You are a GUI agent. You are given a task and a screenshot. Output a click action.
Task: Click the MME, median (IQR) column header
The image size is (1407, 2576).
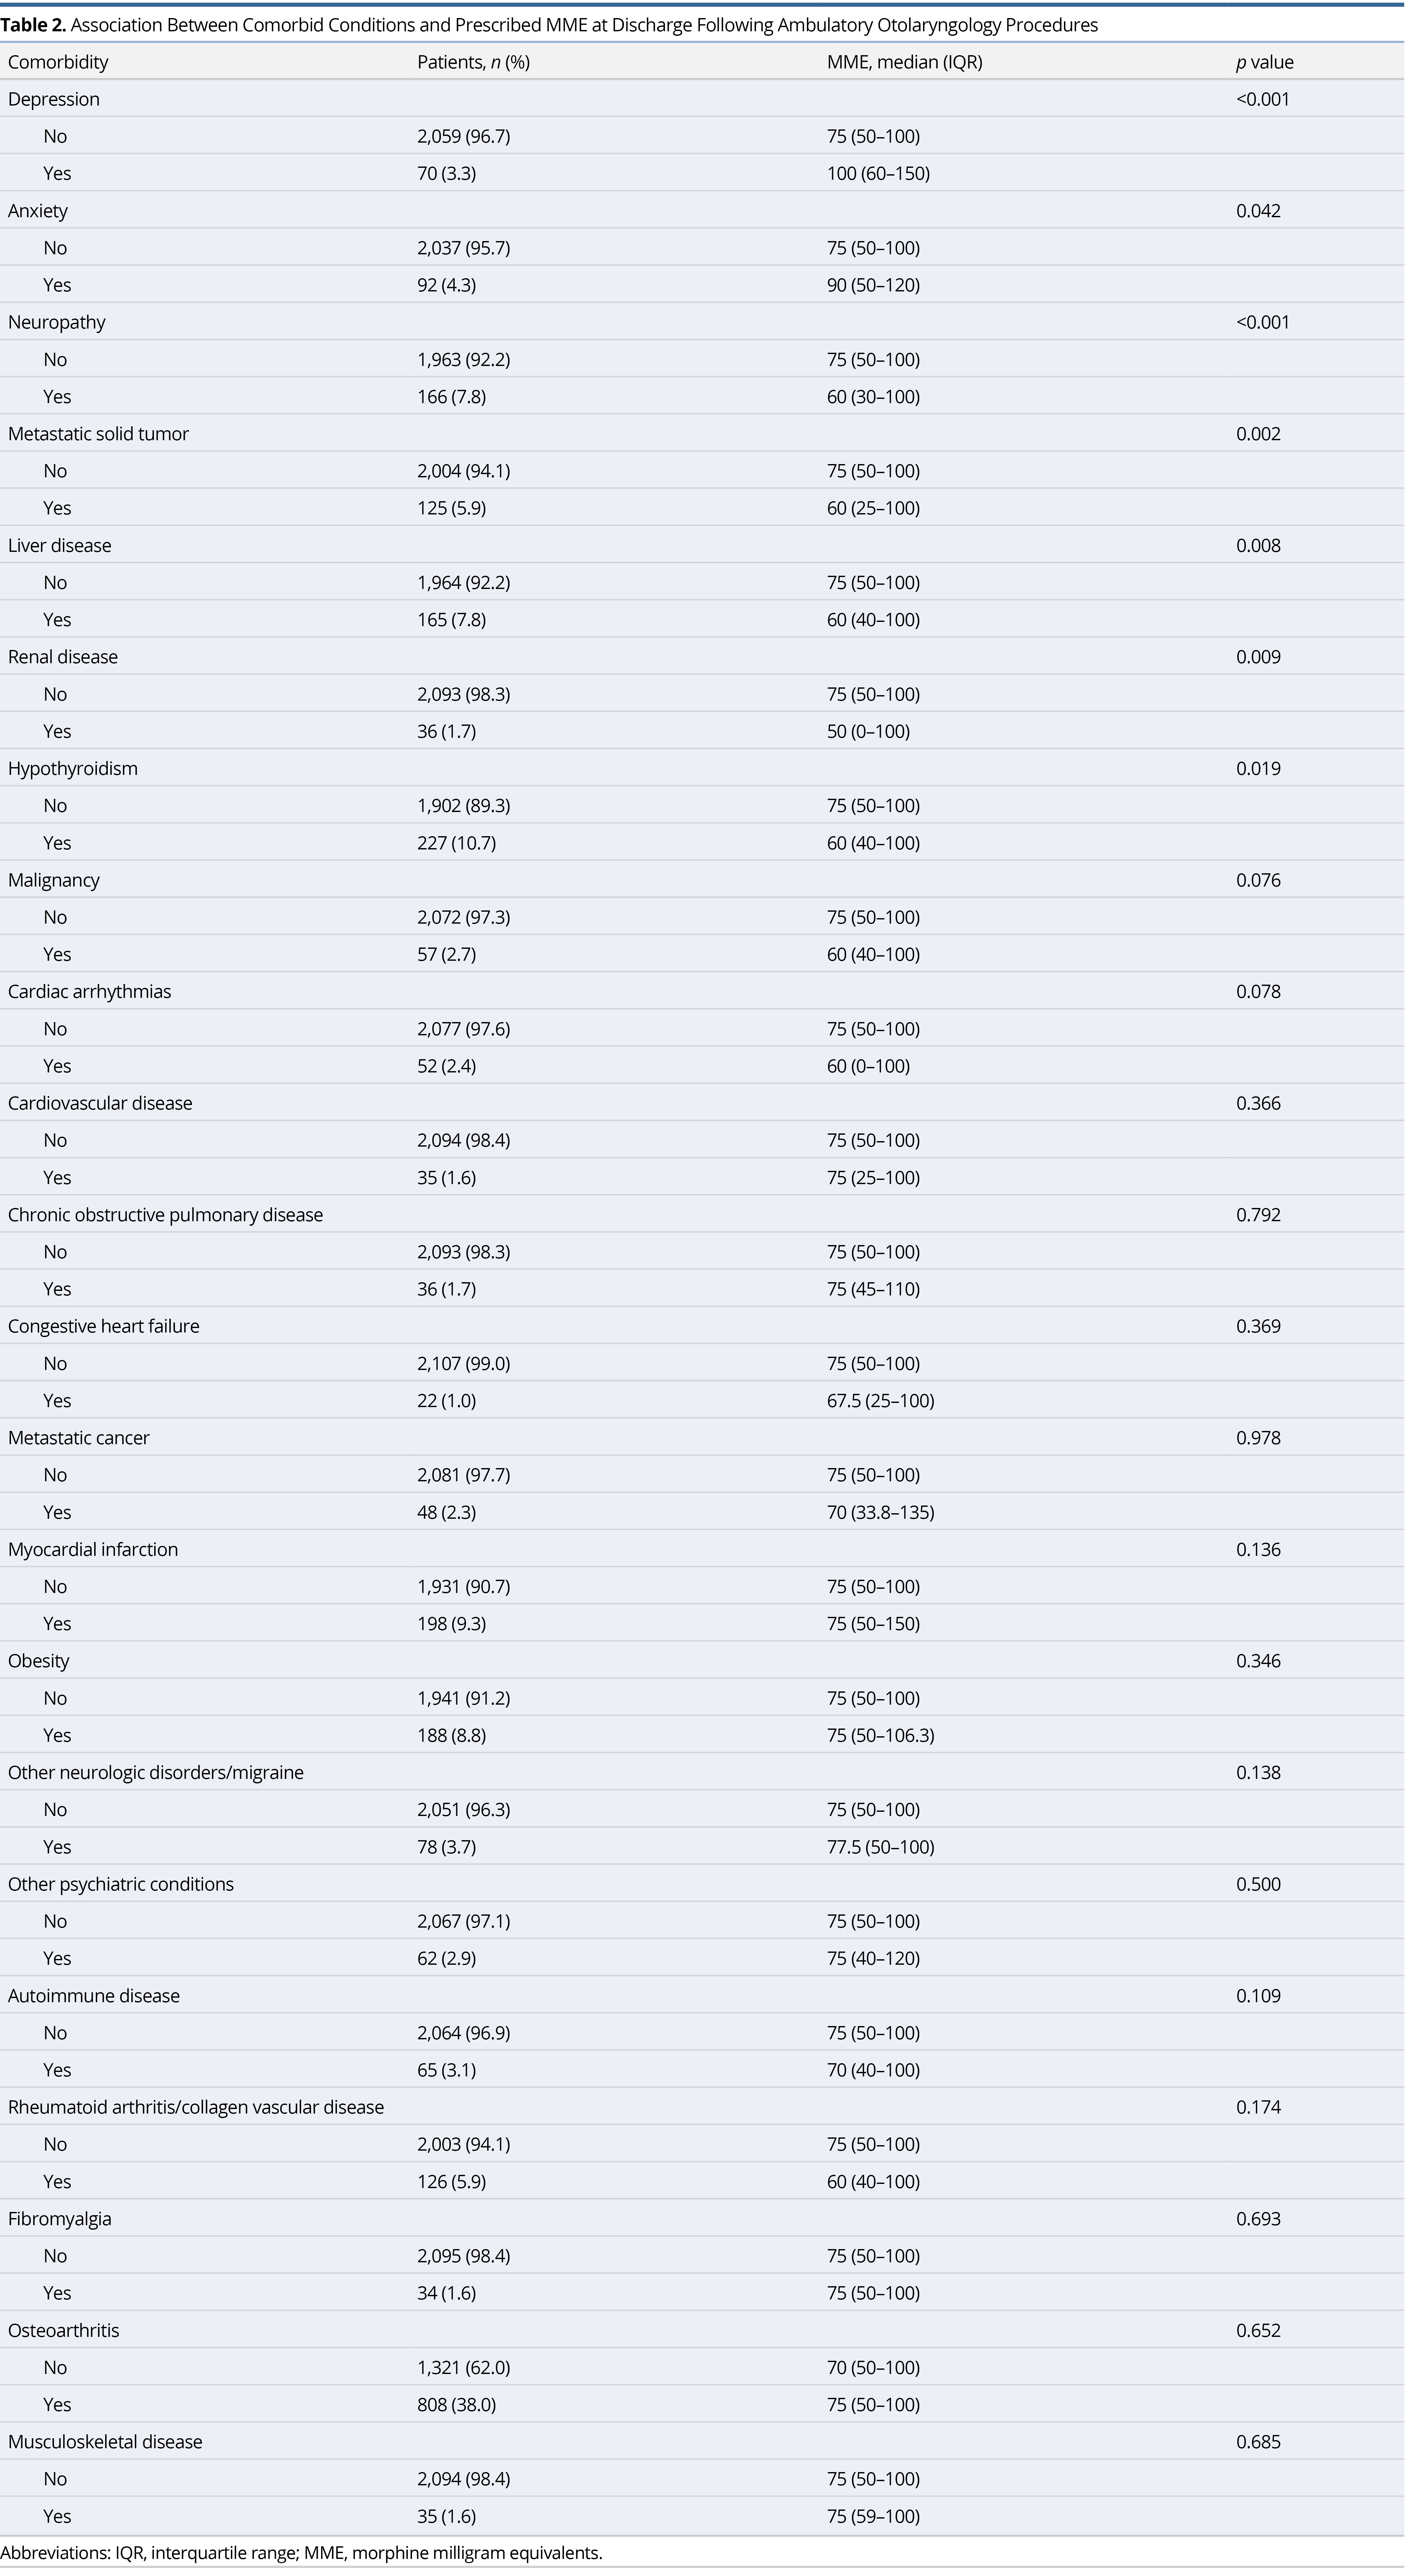904,62
